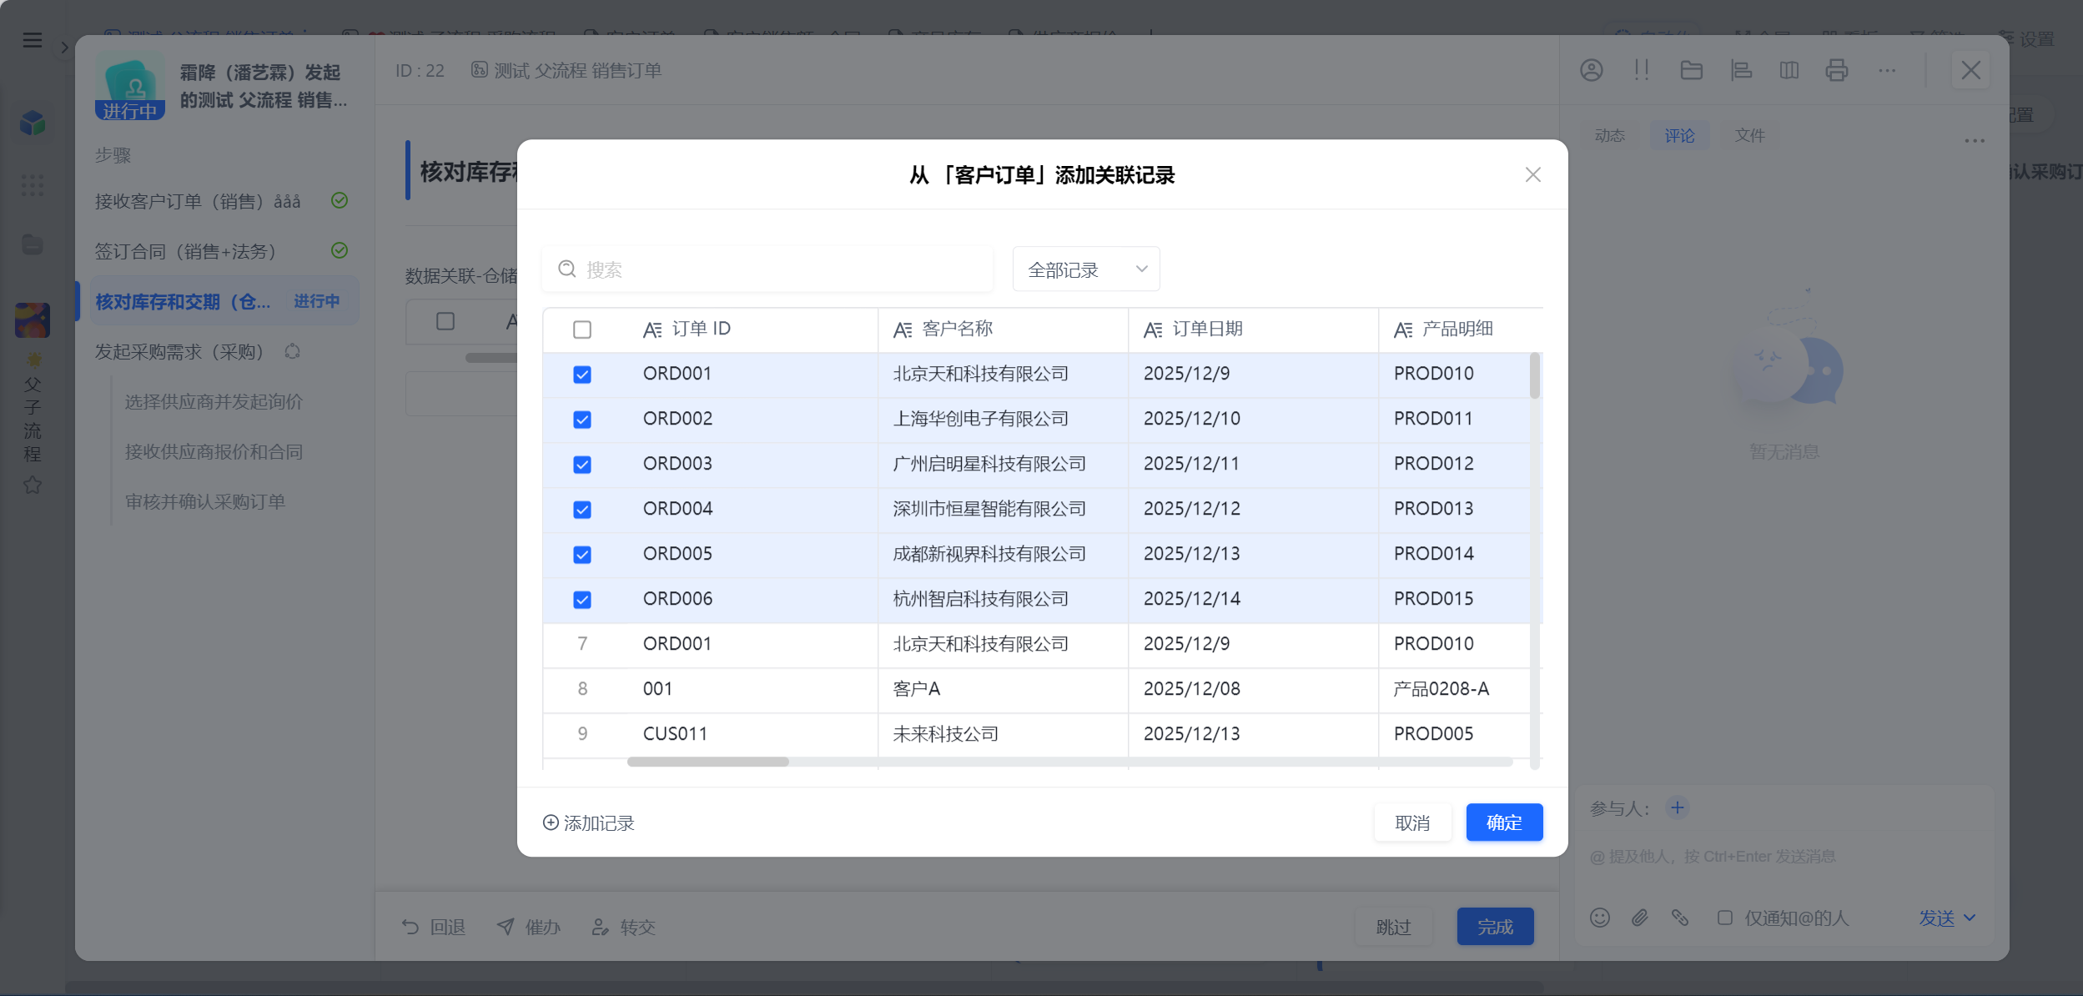Click the align-left layout icon in toolbar
The height and width of the screenshot is (996, 2083).
tap(1741, 70)
